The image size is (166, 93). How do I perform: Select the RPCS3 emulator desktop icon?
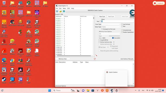pos(20,80)
